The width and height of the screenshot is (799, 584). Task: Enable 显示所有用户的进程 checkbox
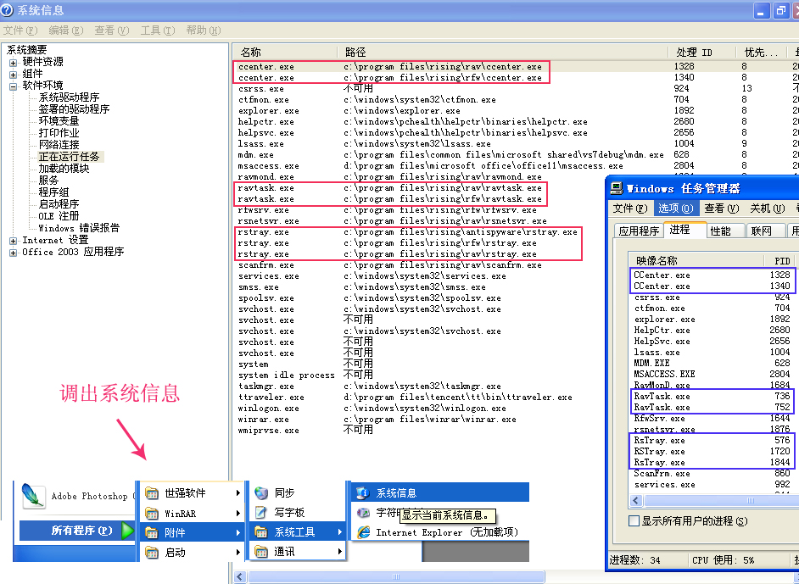tap(634, 521)
